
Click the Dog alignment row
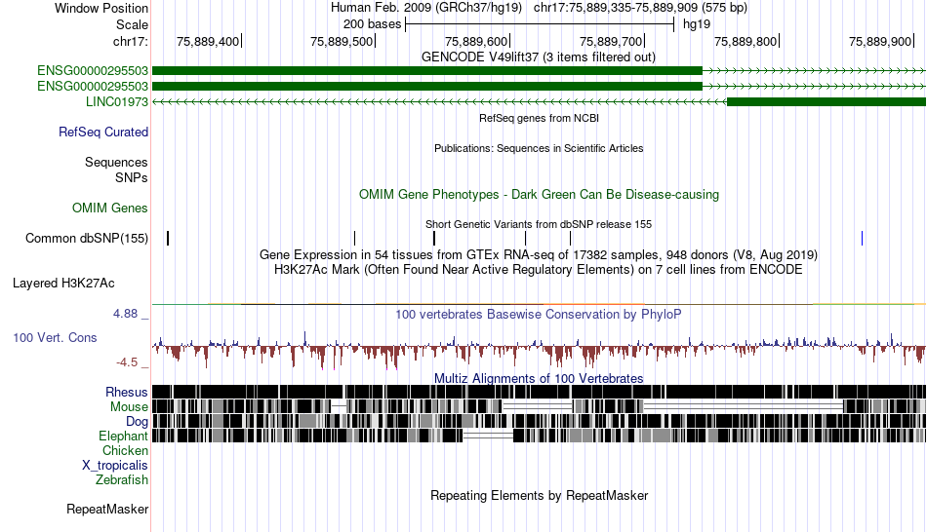[539, 421]
